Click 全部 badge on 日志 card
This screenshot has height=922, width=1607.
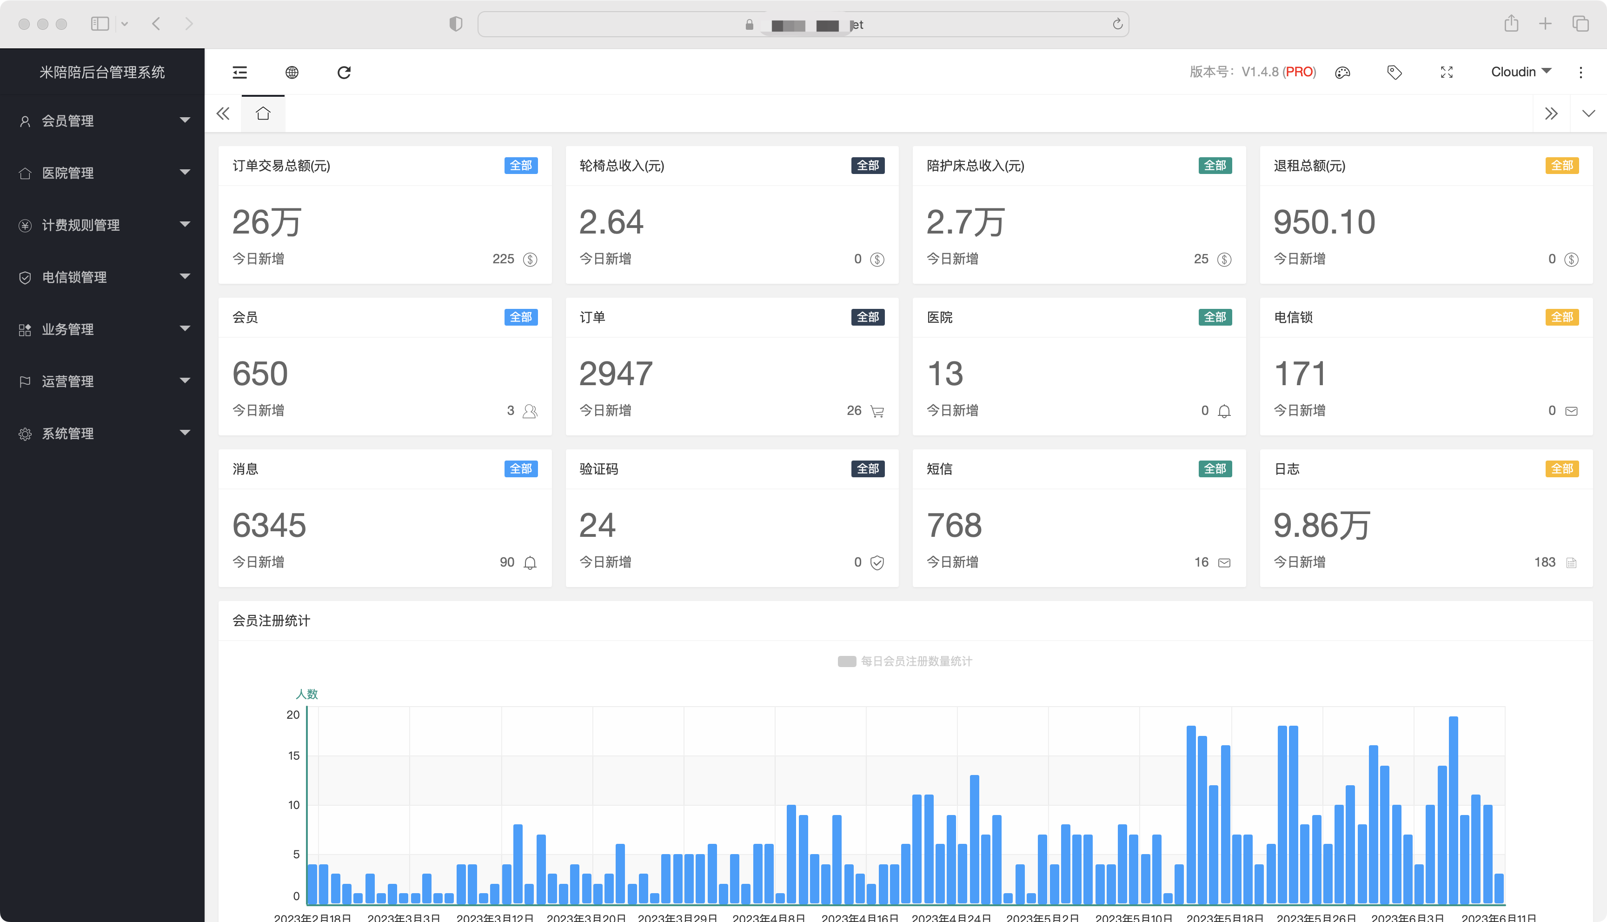click(1561, 468)
